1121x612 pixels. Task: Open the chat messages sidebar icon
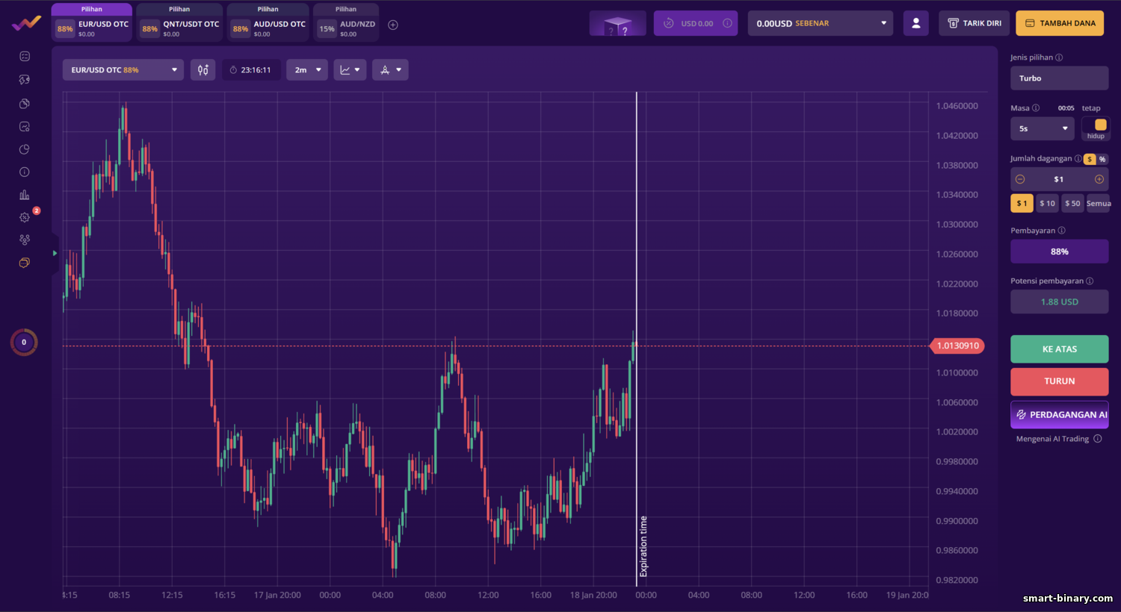coord(25,263)
